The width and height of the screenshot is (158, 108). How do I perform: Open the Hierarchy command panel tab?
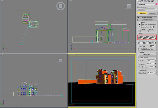pos(145,1)
